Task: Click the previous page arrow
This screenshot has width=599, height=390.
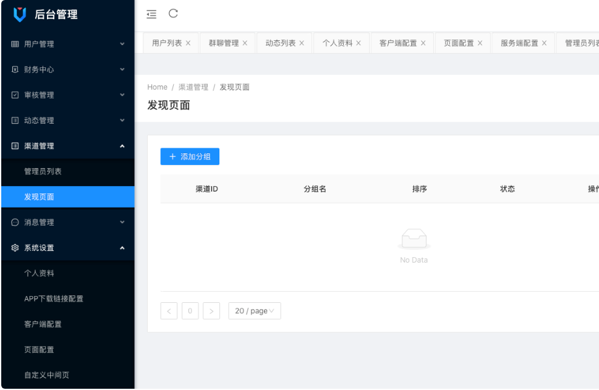Action: tap(169, 311)
